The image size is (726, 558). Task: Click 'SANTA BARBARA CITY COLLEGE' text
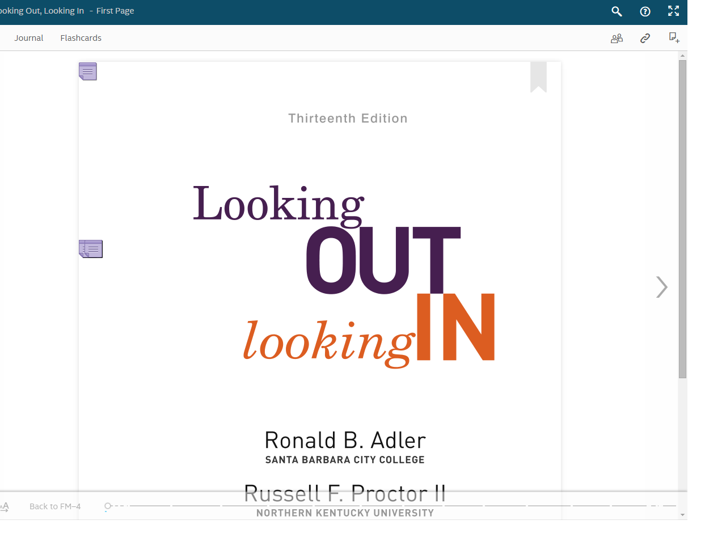(x=345, y=460)
